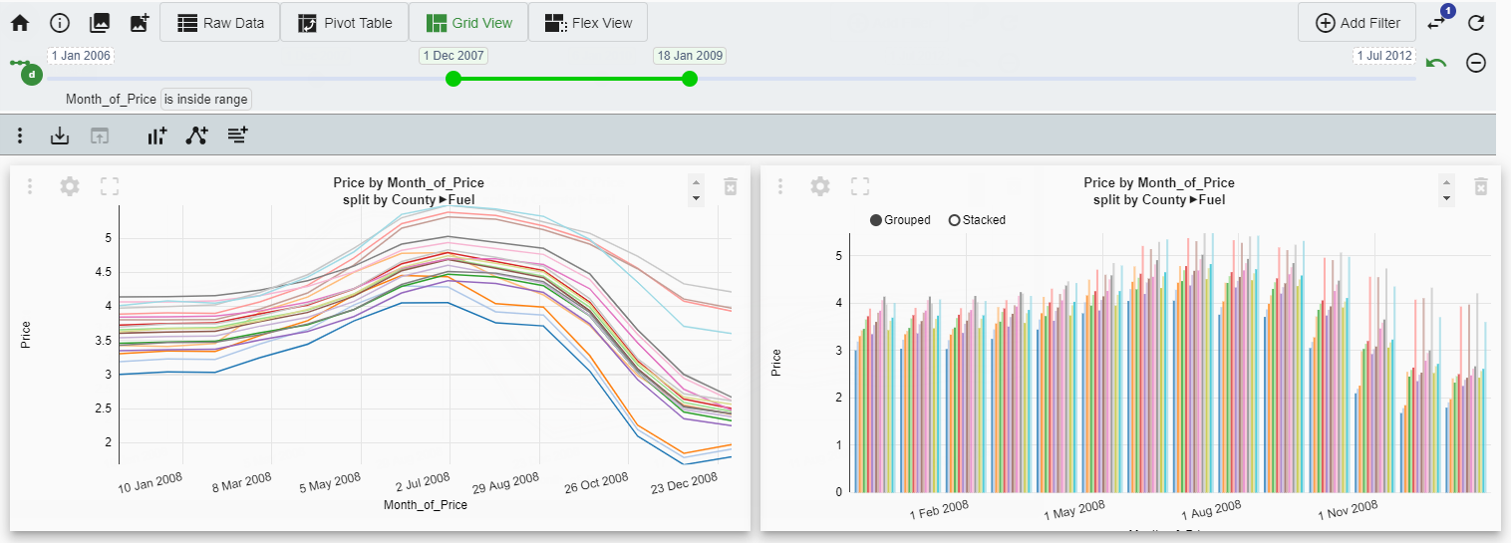The image size is (1511, 543).
Task: Step up the line chart title spinner
Action: click(696, 180)
